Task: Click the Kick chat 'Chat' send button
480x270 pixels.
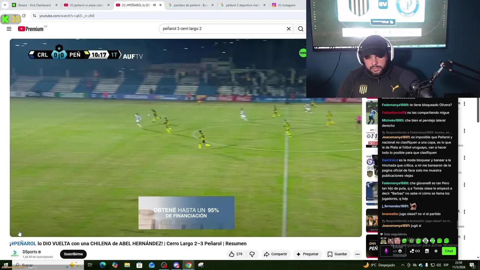Action: [x=449, y=251]
